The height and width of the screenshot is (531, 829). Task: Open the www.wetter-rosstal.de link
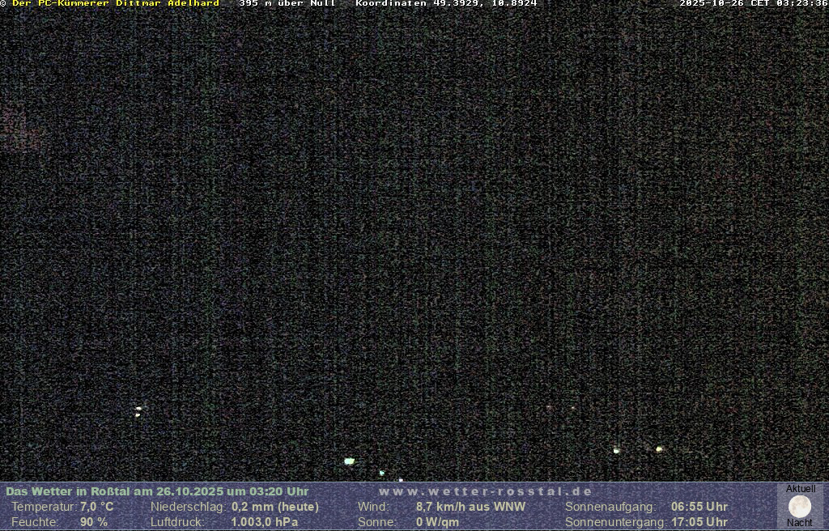(486, 491)
